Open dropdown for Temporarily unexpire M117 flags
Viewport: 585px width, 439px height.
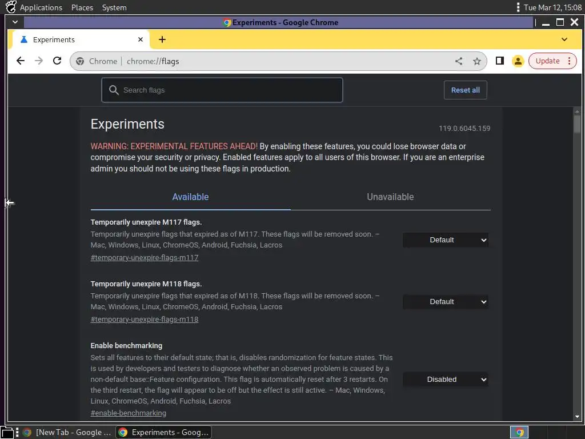click(446, 240)
